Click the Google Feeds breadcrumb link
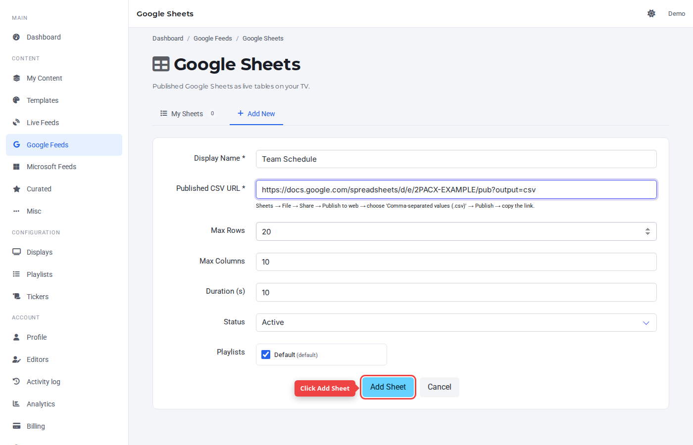 pyautogui.click(x=213, y=39)
